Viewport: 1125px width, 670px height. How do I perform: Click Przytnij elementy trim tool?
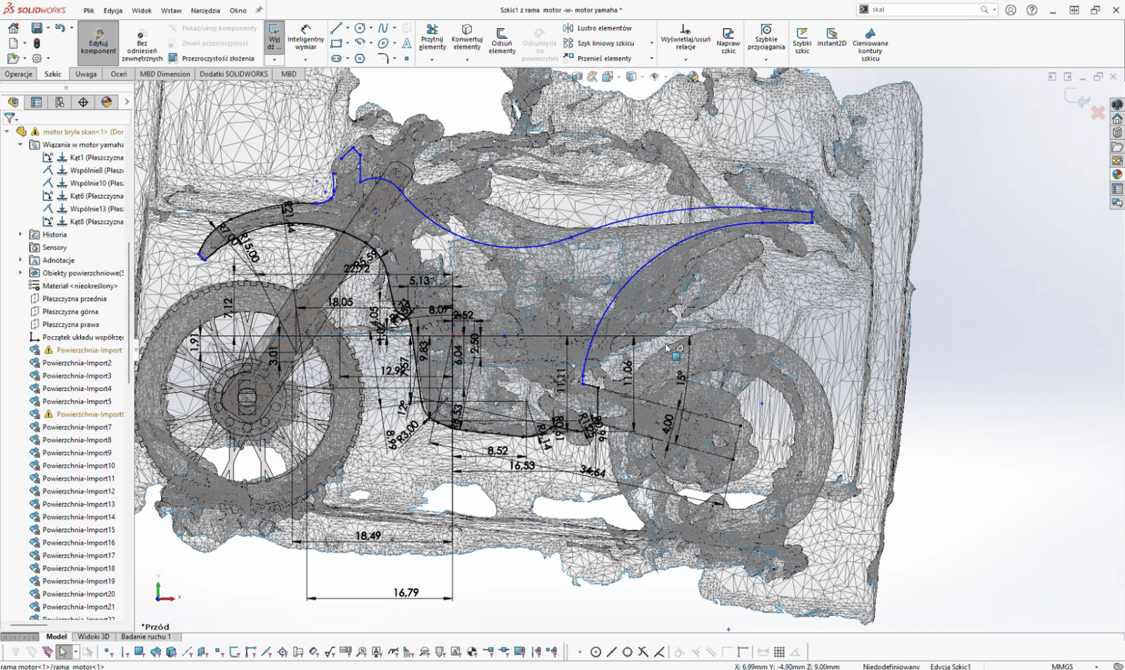(x=432, y=38)
